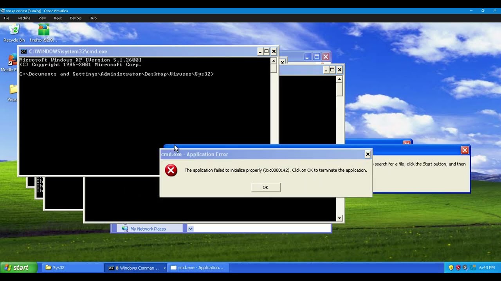Click the cmd.exe title bar system icon
Image resolution: width=501 pixels, height=281 pixels.
coord(24,52)
